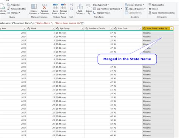Open the Append Queries dropdown arrow
179x138 pixels.
pyautogui.click(x=145, y=9)
